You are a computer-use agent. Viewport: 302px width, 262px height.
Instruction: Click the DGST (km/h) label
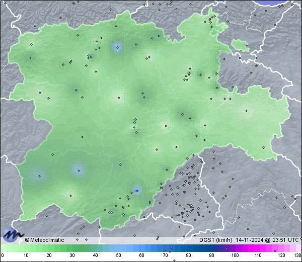(x=216, y=240)
